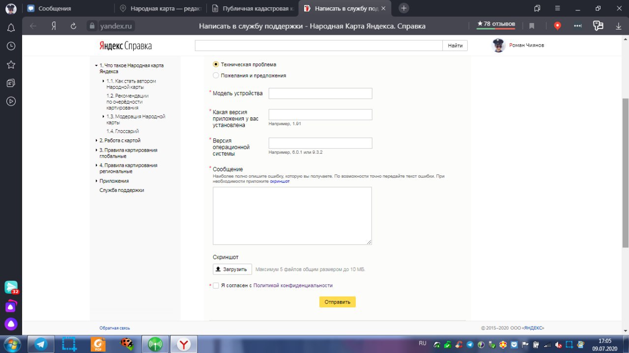Open the green antenna app in taskbar
Image resolution: width=629 pixels, height=353 pixels.
tap(155, 344)
